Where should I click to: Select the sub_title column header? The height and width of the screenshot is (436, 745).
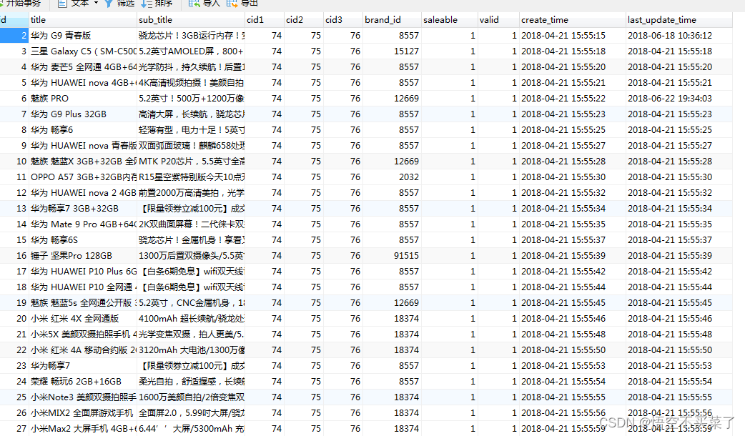[x=191, y=20]
